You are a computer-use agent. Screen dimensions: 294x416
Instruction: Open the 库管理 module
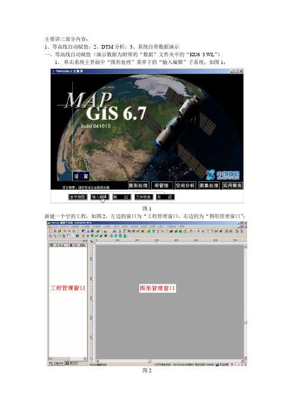click(x=162, y=185)
